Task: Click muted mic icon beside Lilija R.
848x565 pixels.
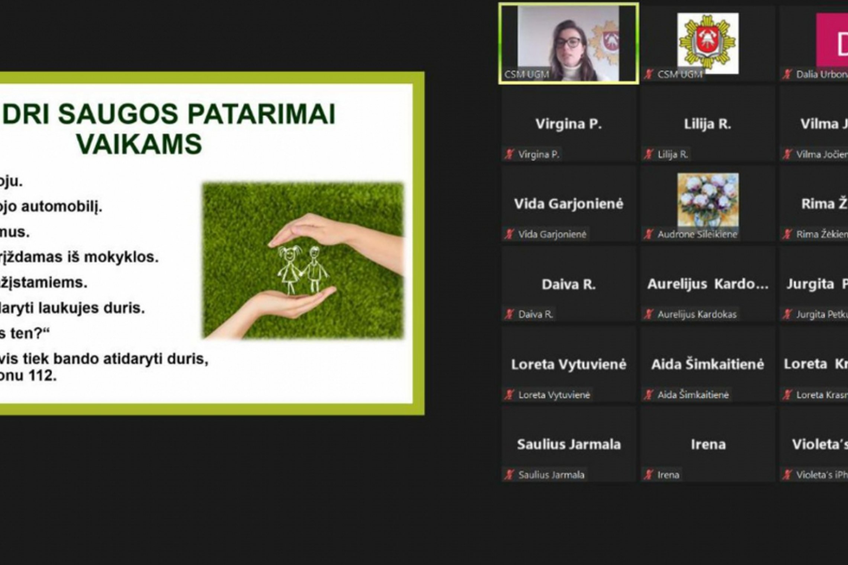Action: click(648, 154)
